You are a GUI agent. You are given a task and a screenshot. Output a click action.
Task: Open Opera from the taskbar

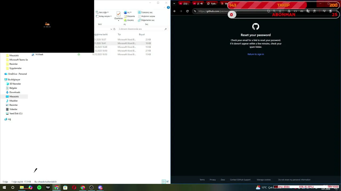click(x=74, y=188)
